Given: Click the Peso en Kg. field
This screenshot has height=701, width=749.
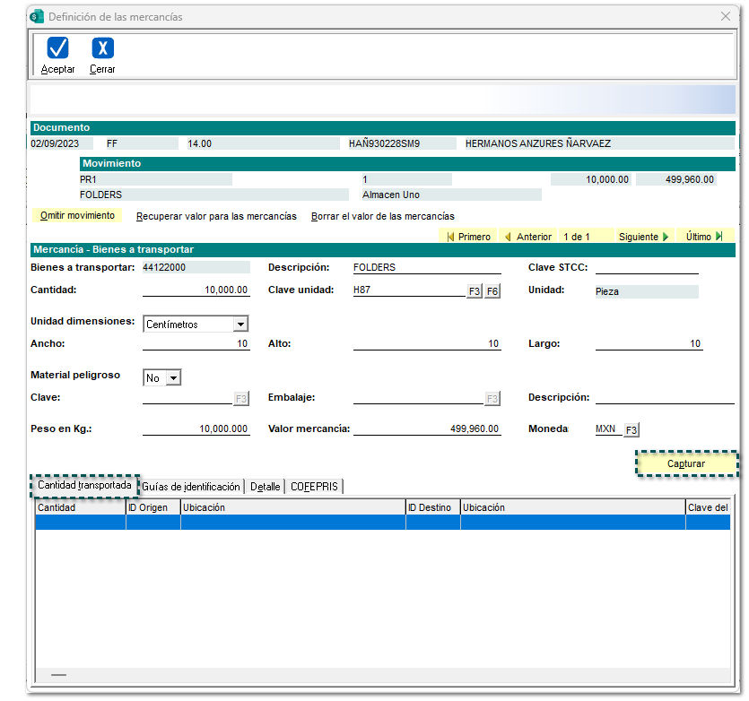Looking at the screenshot, I should click(196, 429).
